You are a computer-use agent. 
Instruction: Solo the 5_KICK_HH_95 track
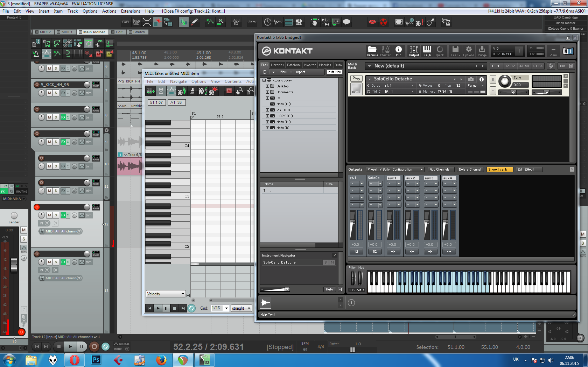(x=56, y=93)
